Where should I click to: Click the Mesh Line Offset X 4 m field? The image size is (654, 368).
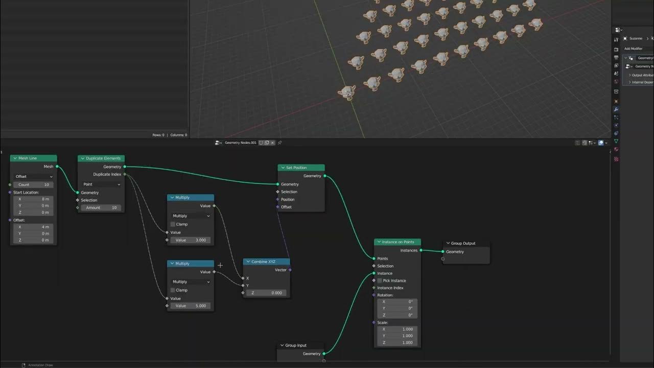34,226
